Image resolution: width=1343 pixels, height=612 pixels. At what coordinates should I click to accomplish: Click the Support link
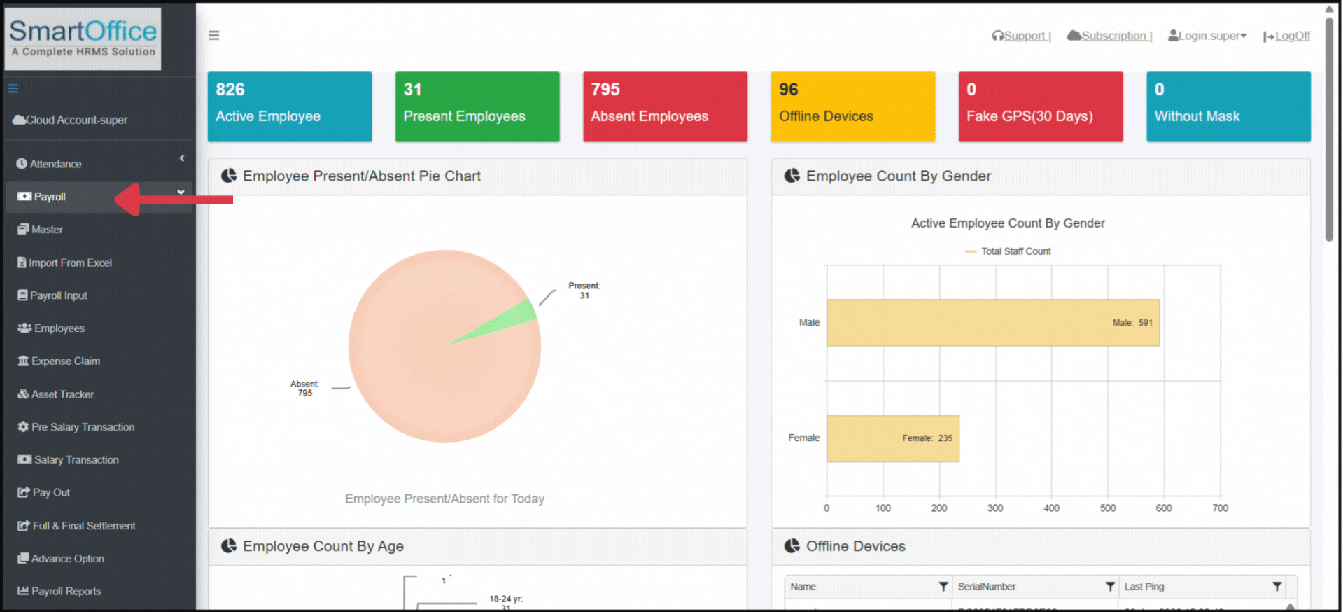point(1022,36)
